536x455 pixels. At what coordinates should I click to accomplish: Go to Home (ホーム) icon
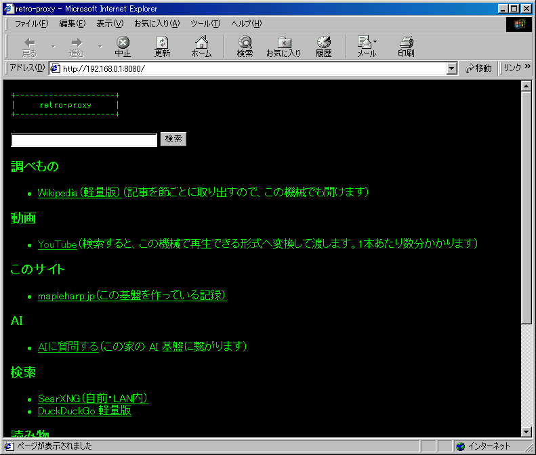coord(201,46)
